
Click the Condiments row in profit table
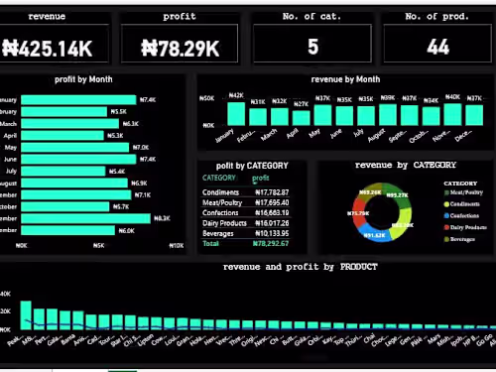[245, 192]
